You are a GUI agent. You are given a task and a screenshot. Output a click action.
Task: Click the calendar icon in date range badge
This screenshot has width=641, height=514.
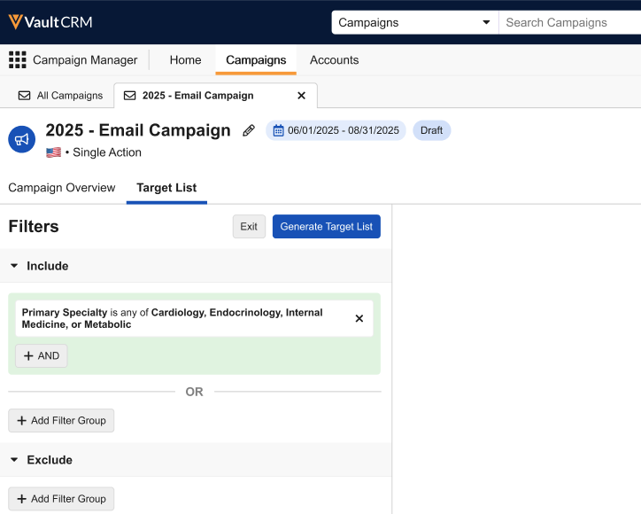(278, 130)
